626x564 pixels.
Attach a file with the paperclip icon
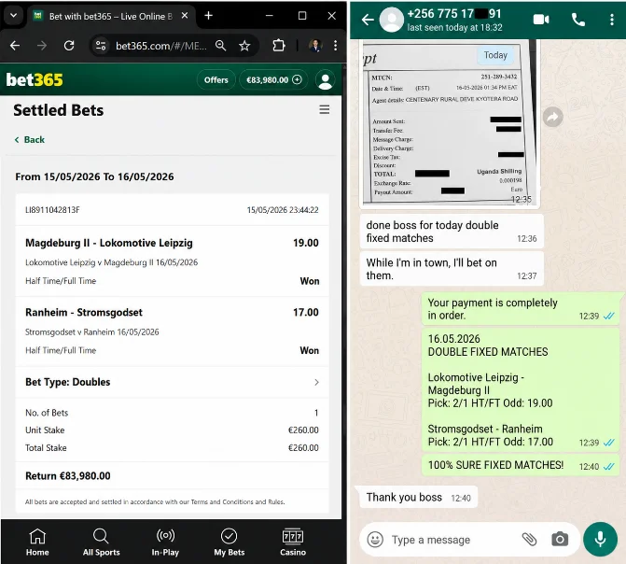pyautogui.click(x=529, y=540)
